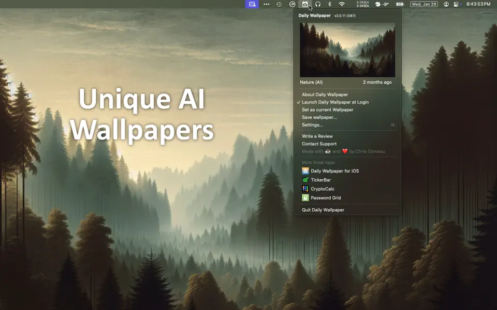The height and width of the screenshot is (310, 497).
Task: Open the Wi-Fi status icon
Action: [x=342, y=5]
